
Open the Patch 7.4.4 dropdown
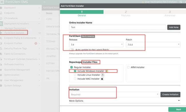coord(153,45)
